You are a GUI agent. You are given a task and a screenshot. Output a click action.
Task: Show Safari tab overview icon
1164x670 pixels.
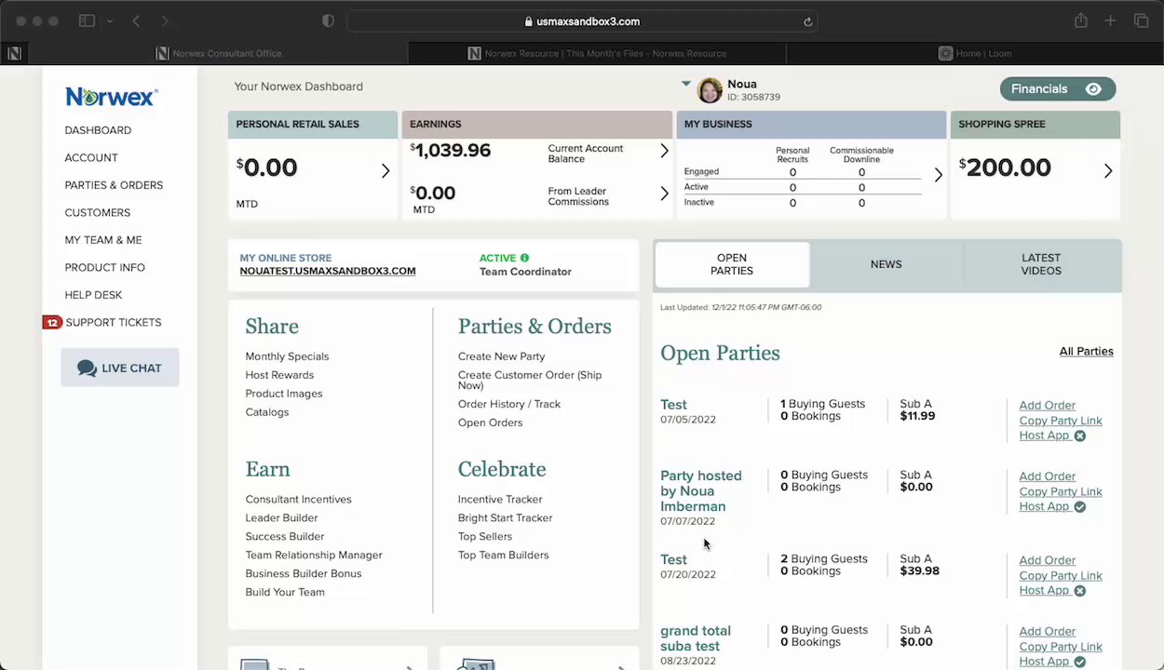coord(1141,20)
